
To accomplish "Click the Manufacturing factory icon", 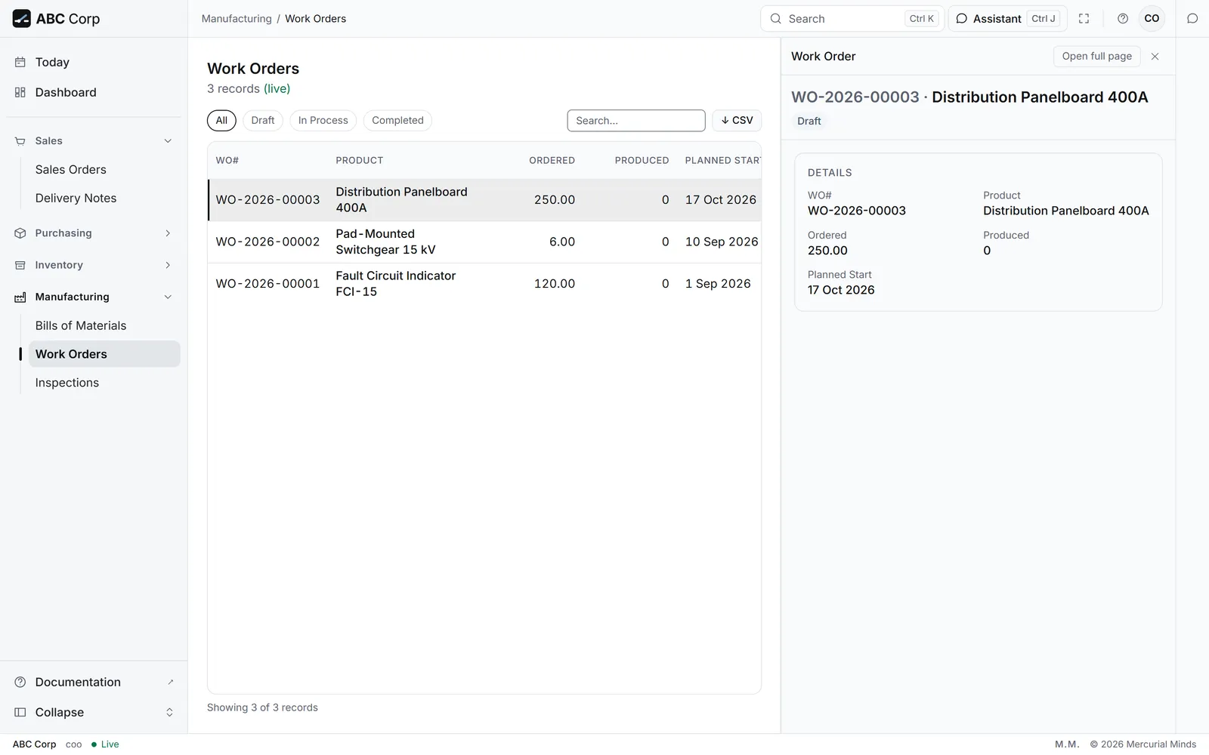I will (20, 297).
